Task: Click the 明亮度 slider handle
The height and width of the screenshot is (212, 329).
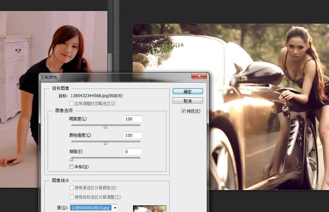Action: 106,126
